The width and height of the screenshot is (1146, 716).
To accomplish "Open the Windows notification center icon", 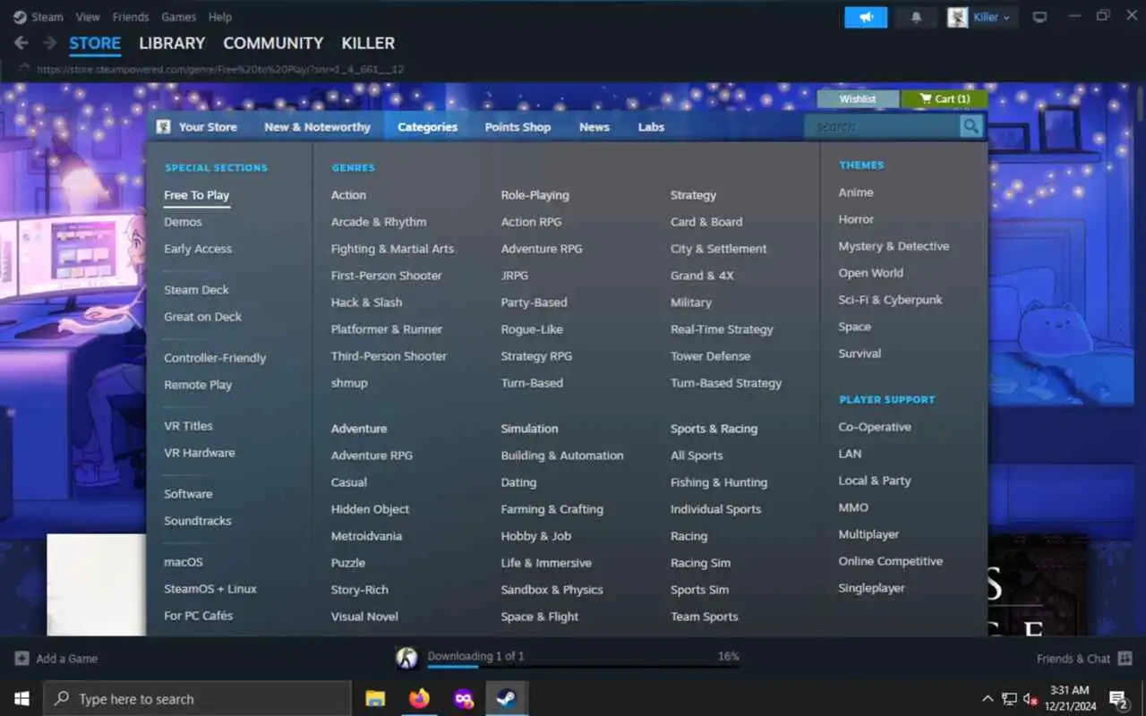I will 1118,699.
